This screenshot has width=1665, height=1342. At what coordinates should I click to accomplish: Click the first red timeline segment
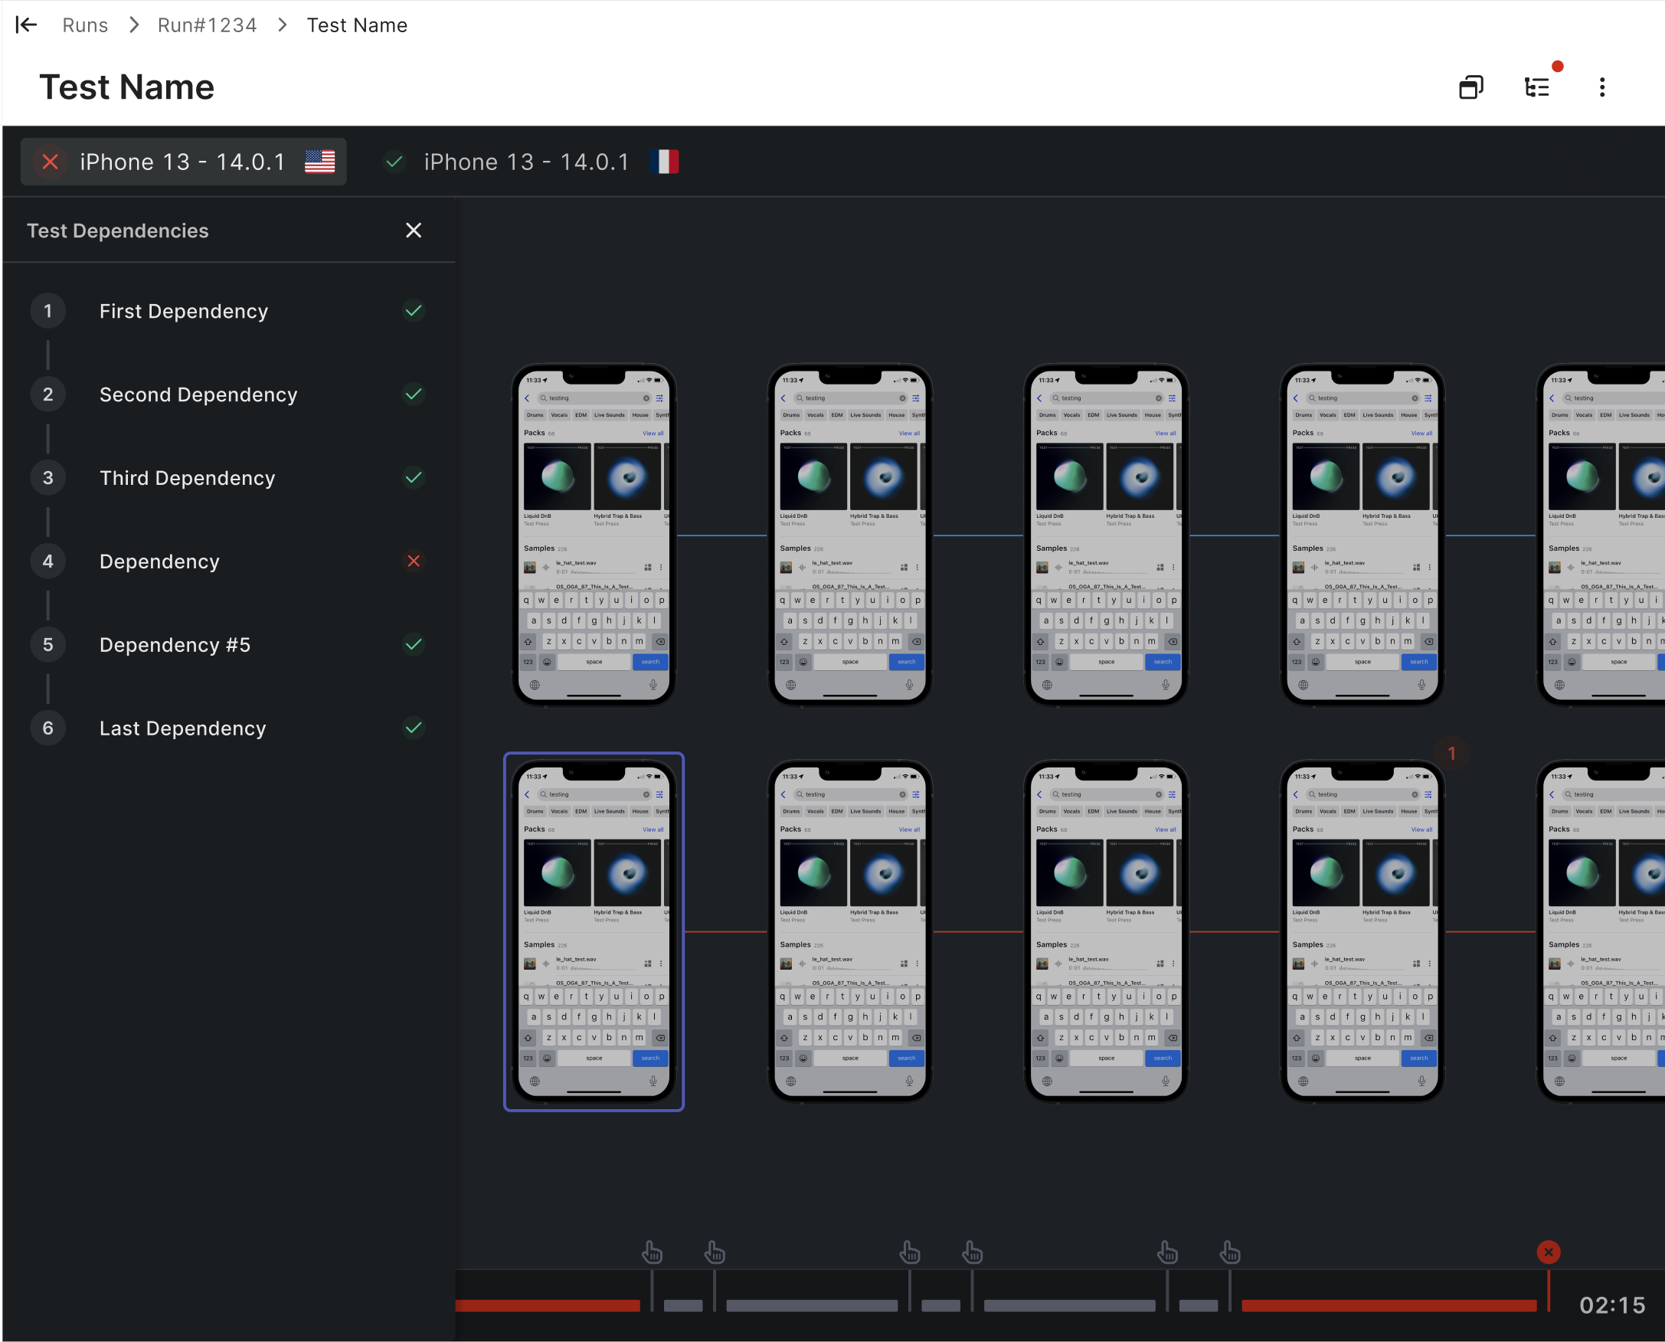click(x=548, y=1306)
